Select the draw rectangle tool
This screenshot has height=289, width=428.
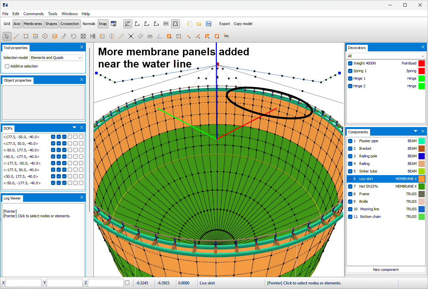point(26,36)
